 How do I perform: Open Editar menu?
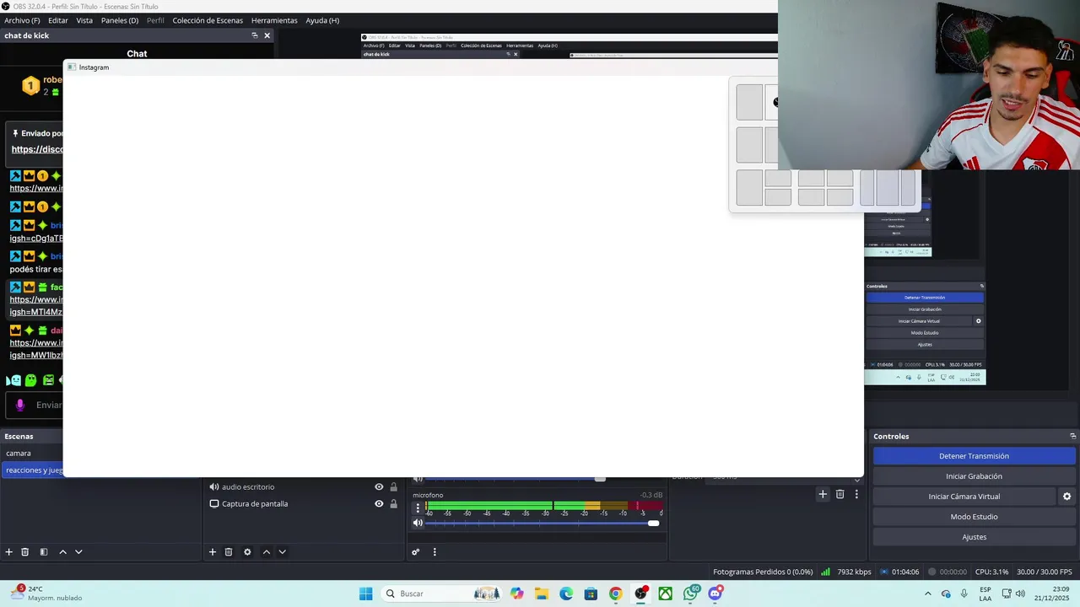tap(58, 20)
